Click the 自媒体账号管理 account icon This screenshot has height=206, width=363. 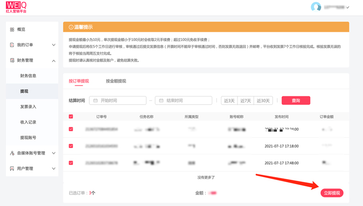pyautogui.click(x=12, y=153)
